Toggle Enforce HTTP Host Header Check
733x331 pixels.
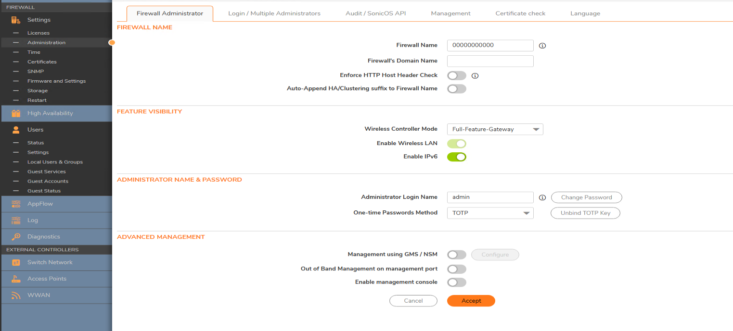click(456, 75)
